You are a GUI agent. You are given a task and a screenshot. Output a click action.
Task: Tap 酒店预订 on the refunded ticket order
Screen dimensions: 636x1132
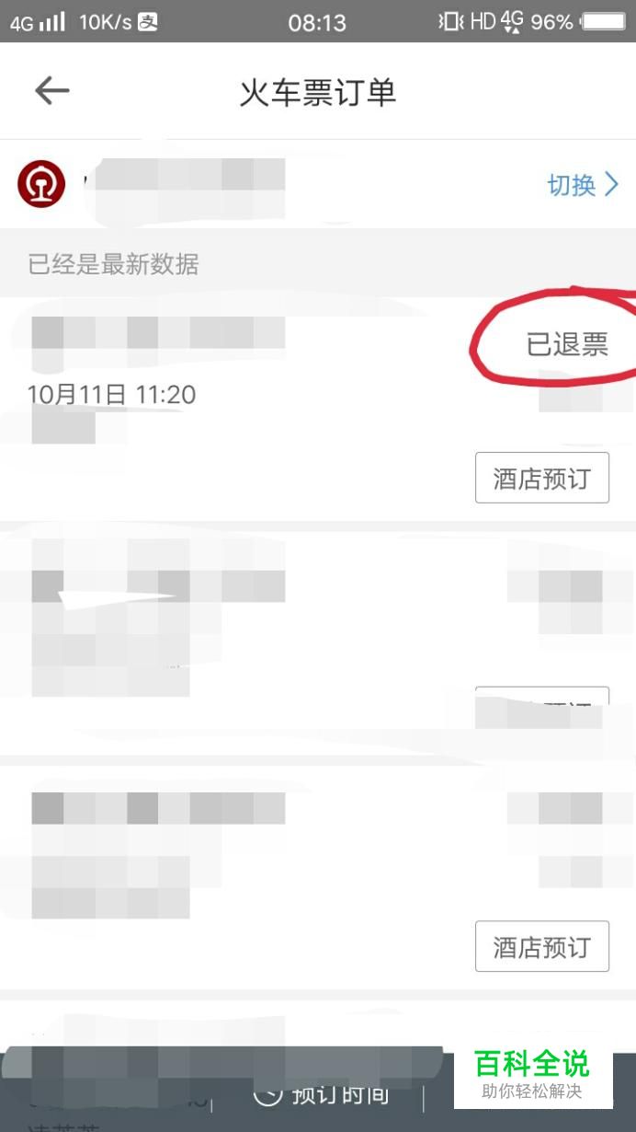coord(542,478)
